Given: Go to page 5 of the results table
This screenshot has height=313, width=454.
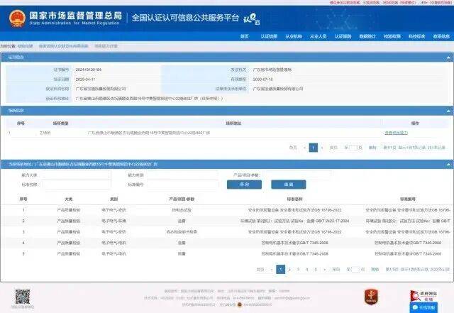Looking at the screenshot, I should 316,270.
